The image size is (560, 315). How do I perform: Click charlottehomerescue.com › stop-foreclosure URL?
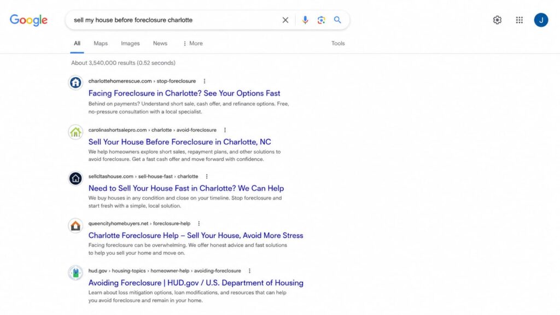[142, 81]
